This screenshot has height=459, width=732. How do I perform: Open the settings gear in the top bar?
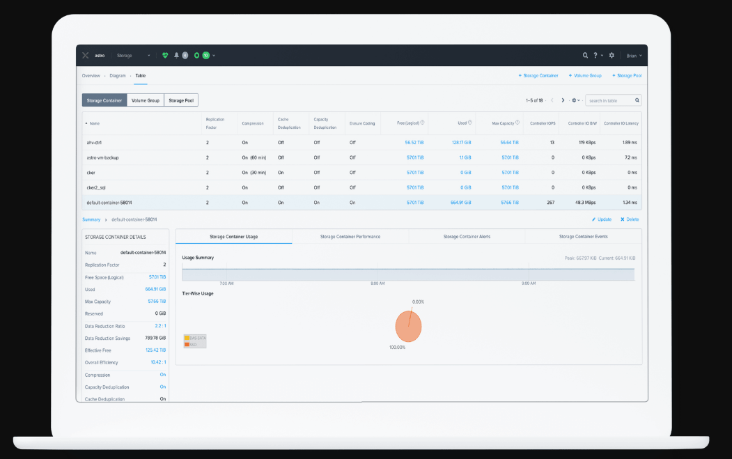point(612,55)
